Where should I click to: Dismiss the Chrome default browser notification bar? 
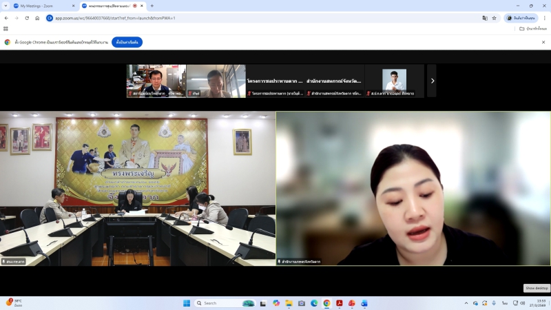(543, 42)
